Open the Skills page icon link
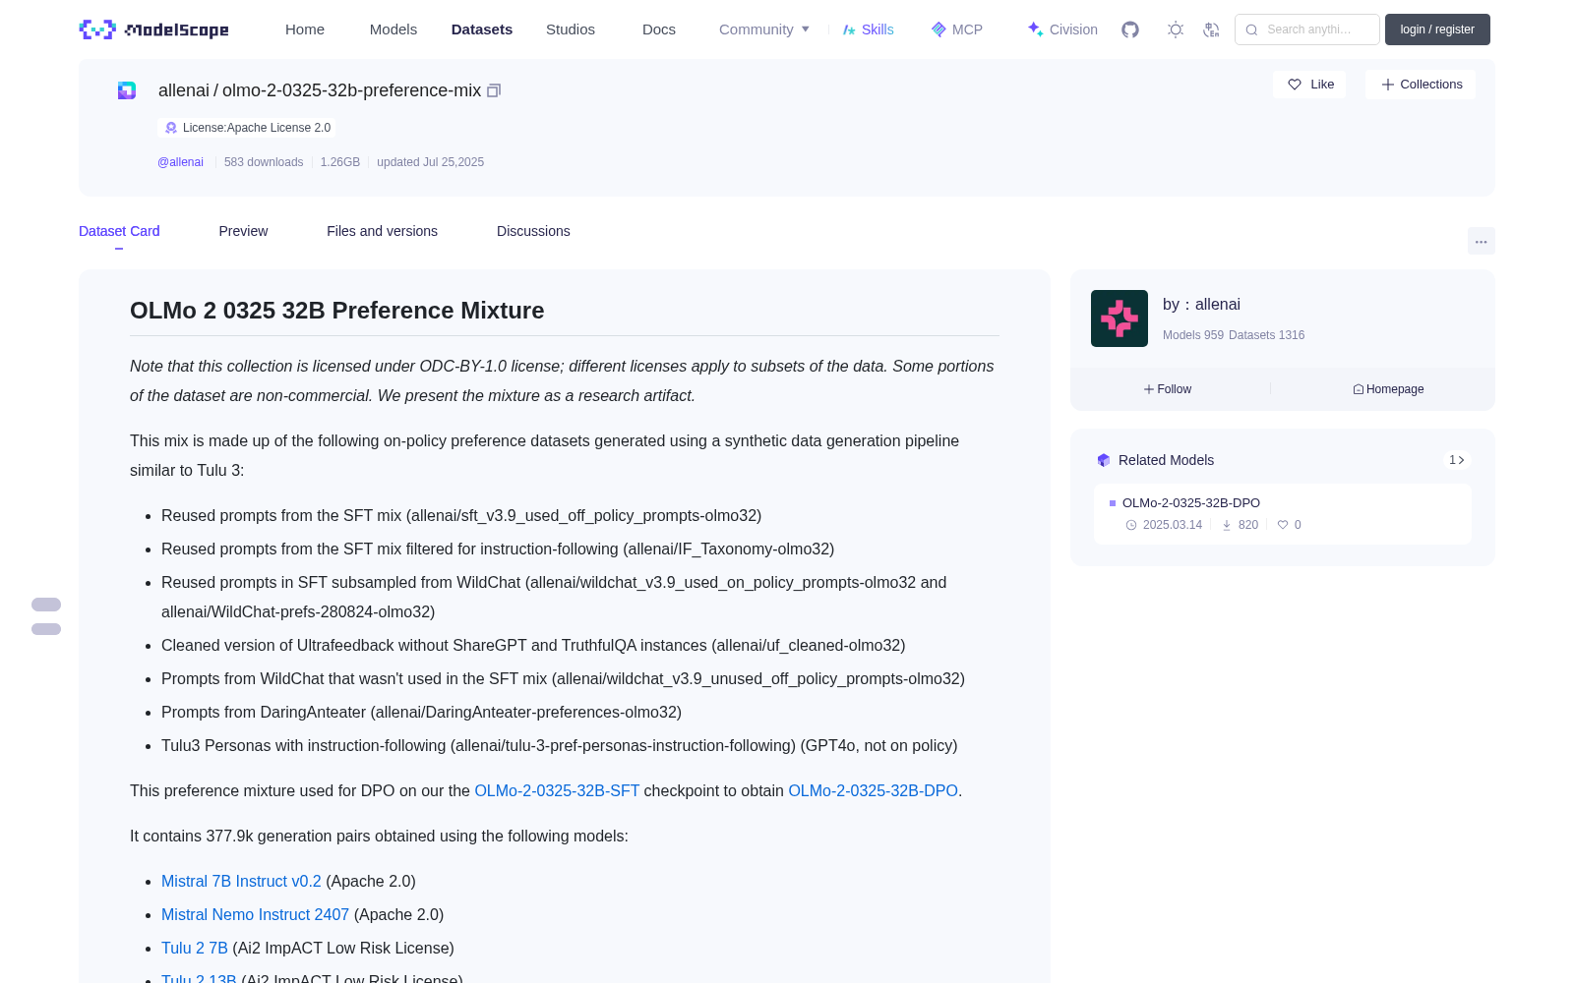This screenshot has width=1574, height=983. (x=869, y=29)
